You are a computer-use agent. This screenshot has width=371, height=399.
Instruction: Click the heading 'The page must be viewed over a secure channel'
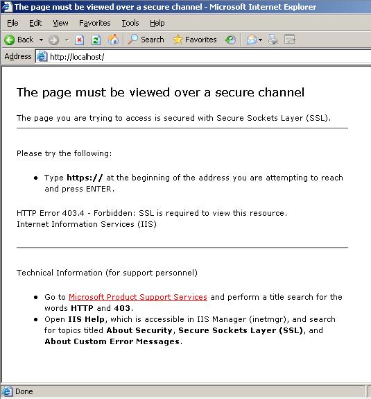click(x=160, y=92)
